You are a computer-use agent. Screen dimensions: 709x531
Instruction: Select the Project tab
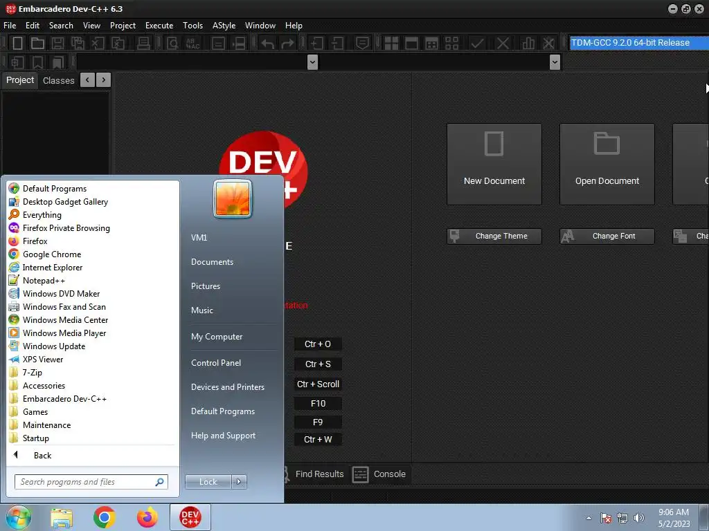[x=20, y=80]
